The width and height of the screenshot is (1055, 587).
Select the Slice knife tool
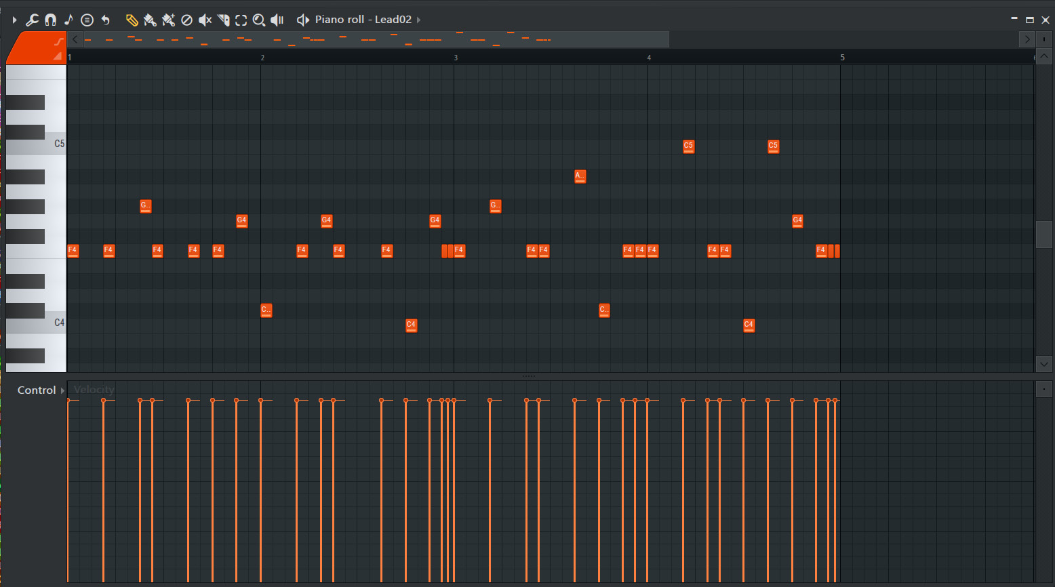[223, 20]
